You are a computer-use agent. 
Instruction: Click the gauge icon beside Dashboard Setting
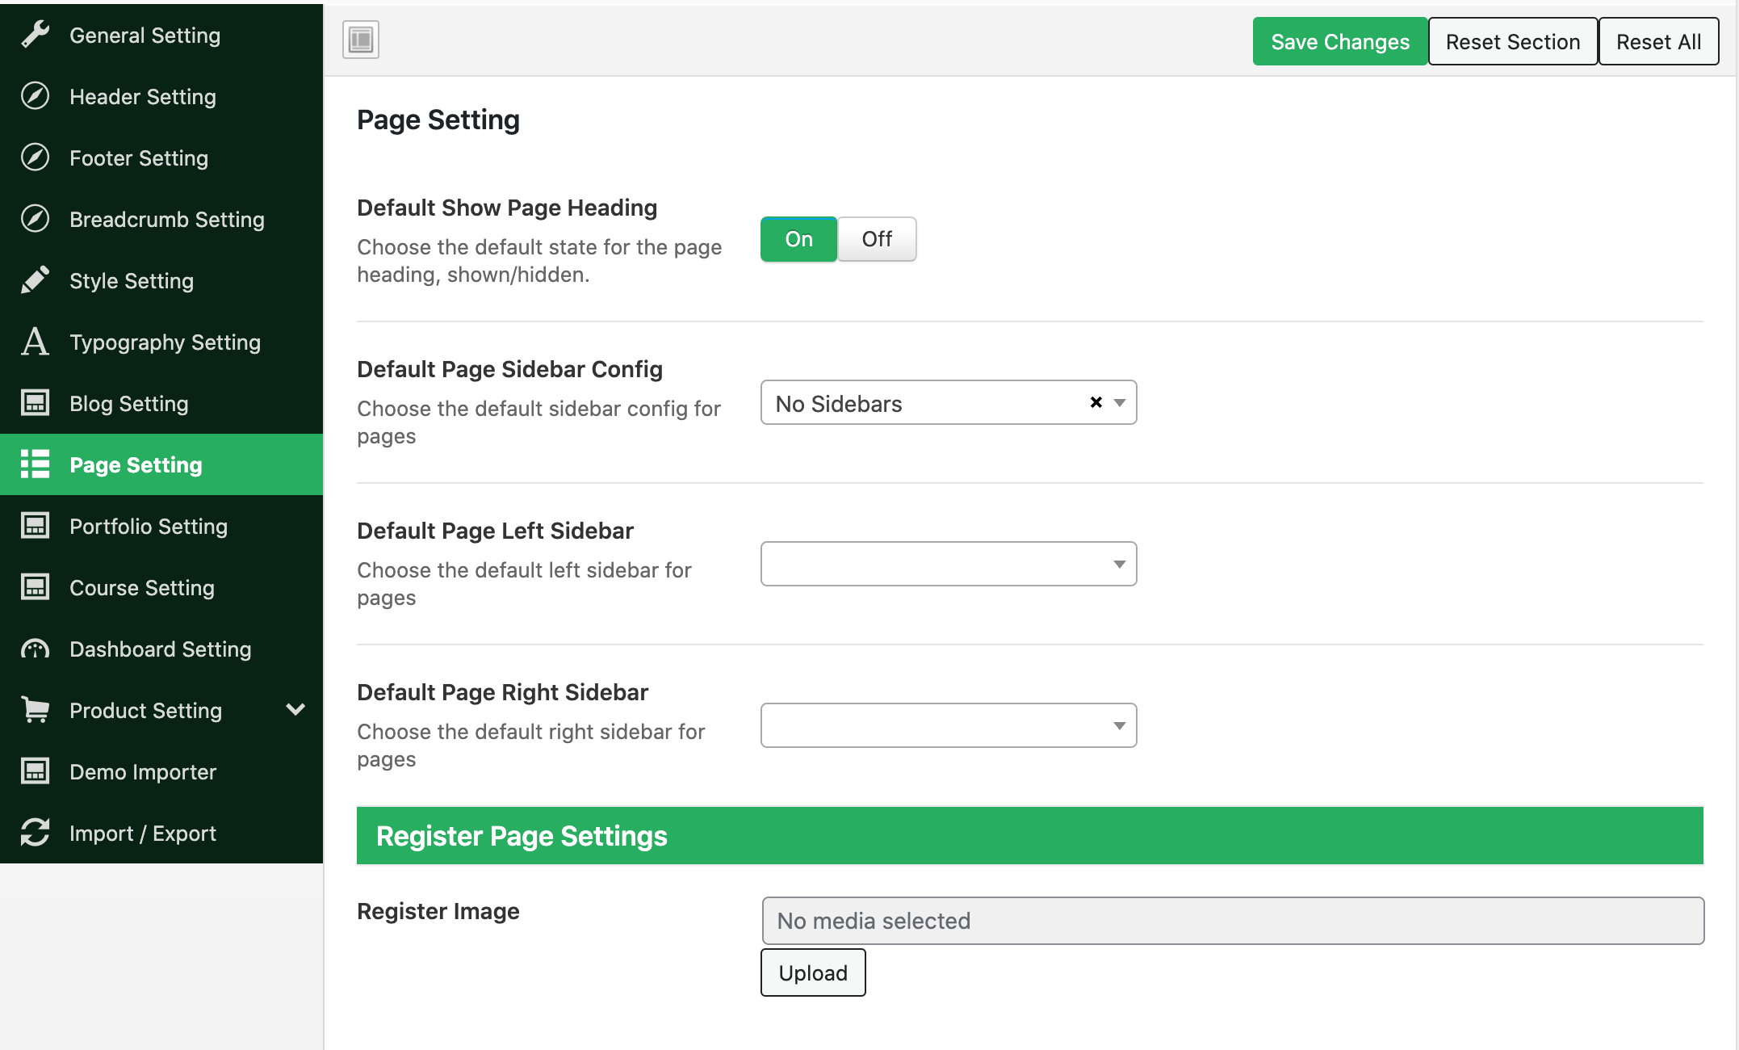point(35,649)
